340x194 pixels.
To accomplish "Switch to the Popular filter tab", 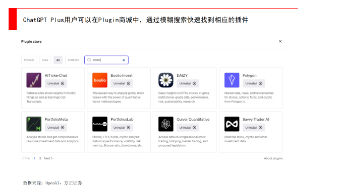I will [x=29, y=60].
